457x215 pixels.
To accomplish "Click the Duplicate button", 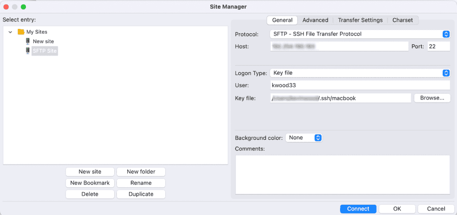I will pos(141,195).
